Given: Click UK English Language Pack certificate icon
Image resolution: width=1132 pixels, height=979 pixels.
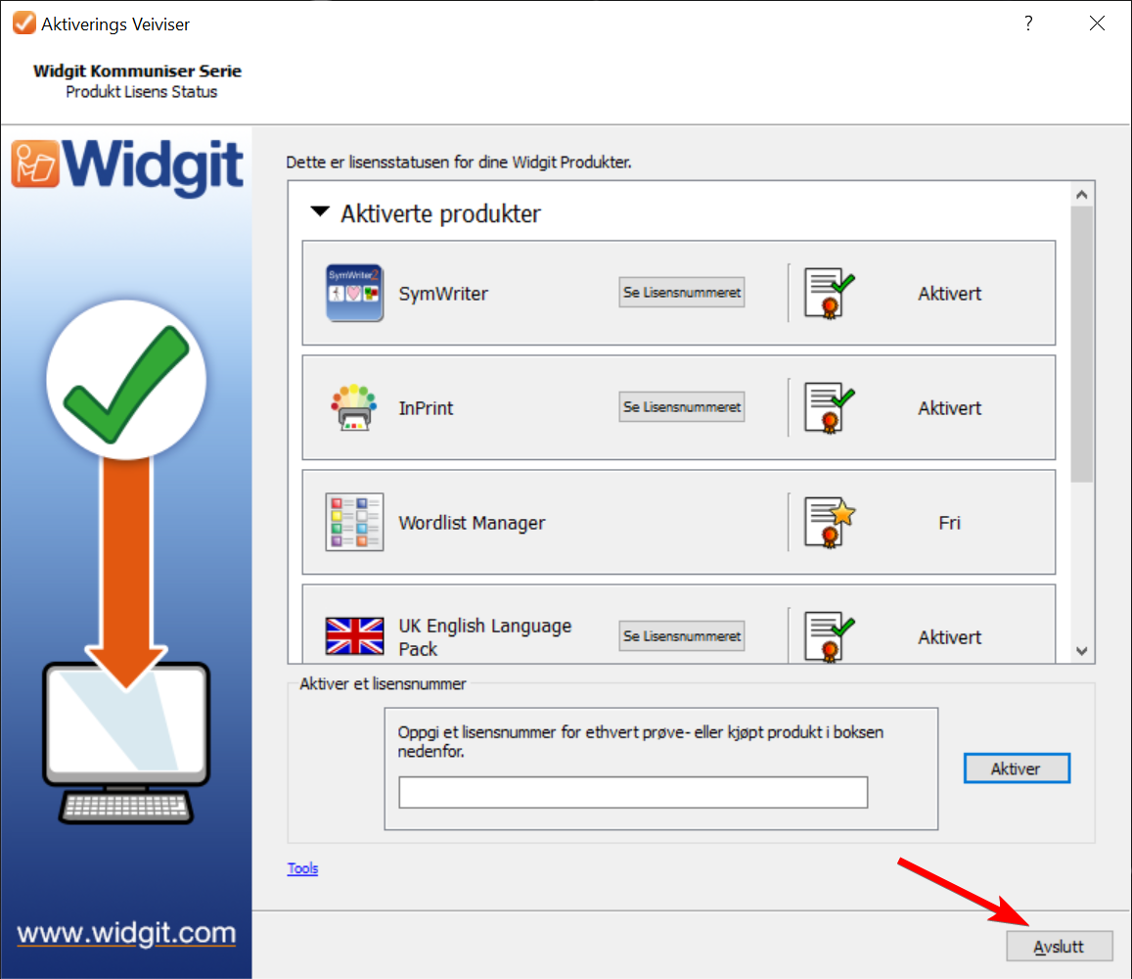Looking at the screenshot, I should [x=829, y=636].
